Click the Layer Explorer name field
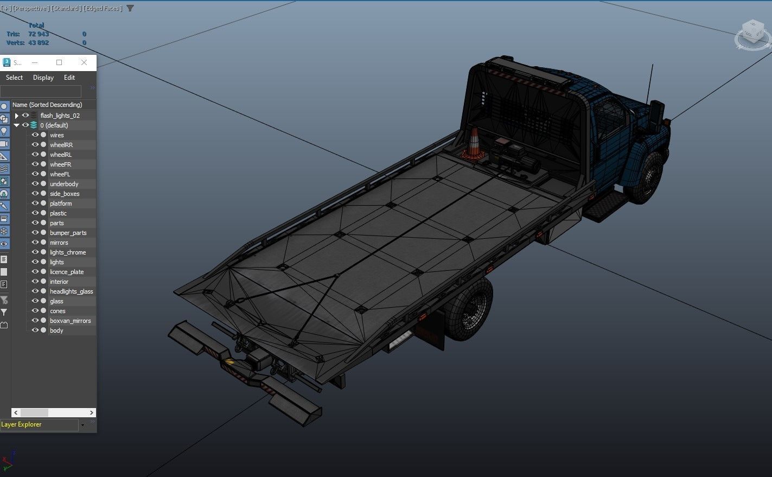This screenshot has height=477, width=772. pos(39,425)
